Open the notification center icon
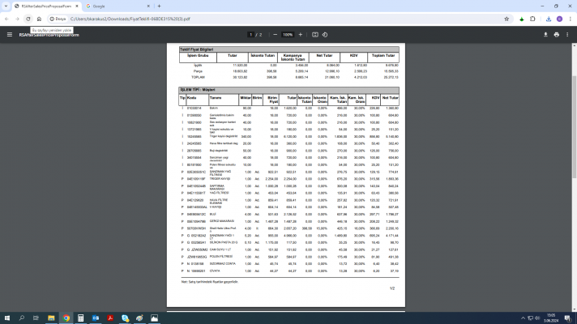Viewport: 577px width, 324px height. pos(568,318)
